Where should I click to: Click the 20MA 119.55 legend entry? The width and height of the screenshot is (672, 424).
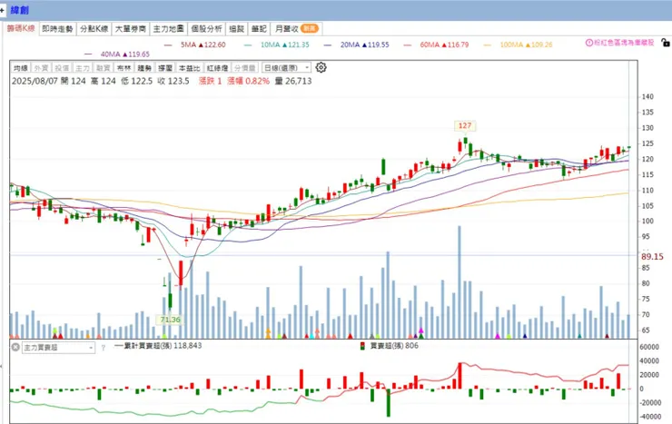[357, 44]
